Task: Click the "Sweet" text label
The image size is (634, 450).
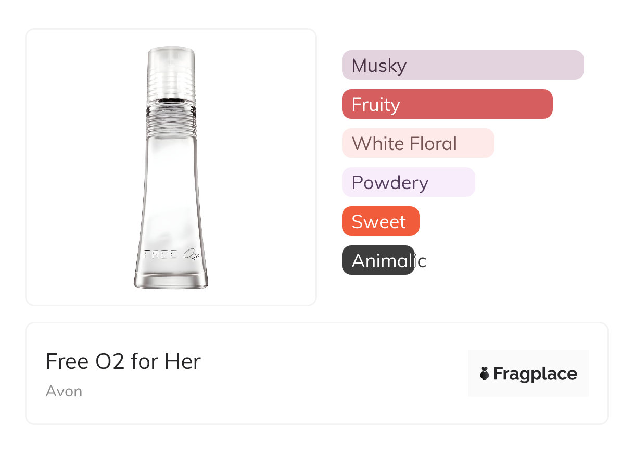Action: [x=378, y=222]
